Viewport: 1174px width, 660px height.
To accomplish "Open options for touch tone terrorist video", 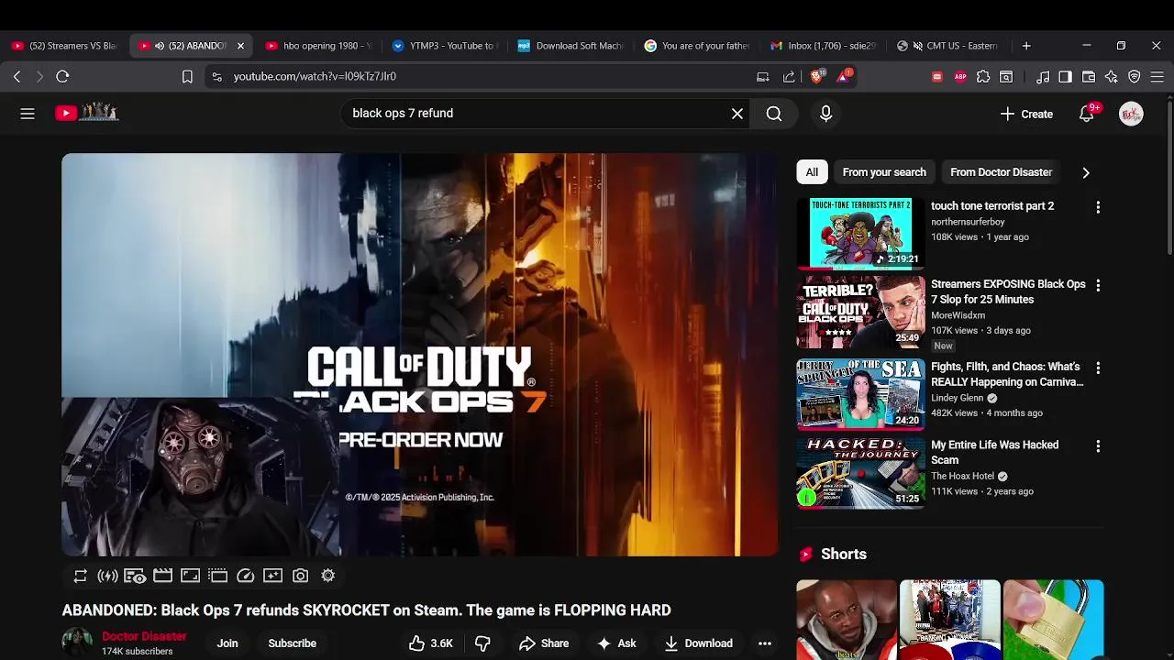I will pos(1098,207).
